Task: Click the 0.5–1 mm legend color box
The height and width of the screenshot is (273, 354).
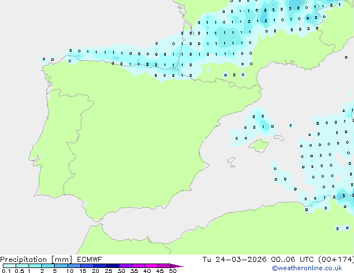Action: (x=22, y=266)
